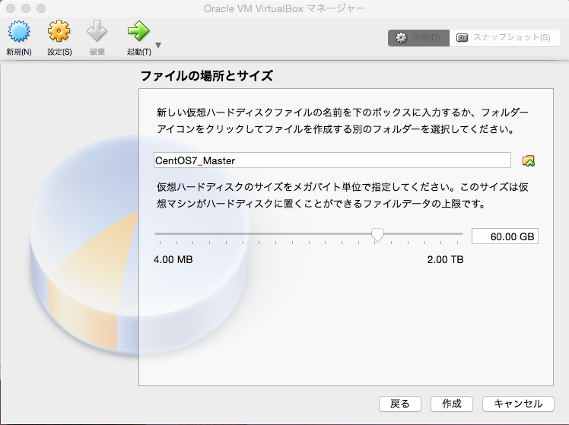Click the CentOS7_Master file name field
Screen dimensions: 569x425
tap(332, 160)
